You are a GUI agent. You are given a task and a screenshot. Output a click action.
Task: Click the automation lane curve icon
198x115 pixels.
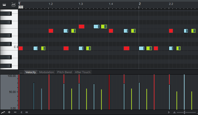click(x=3, y=112)
